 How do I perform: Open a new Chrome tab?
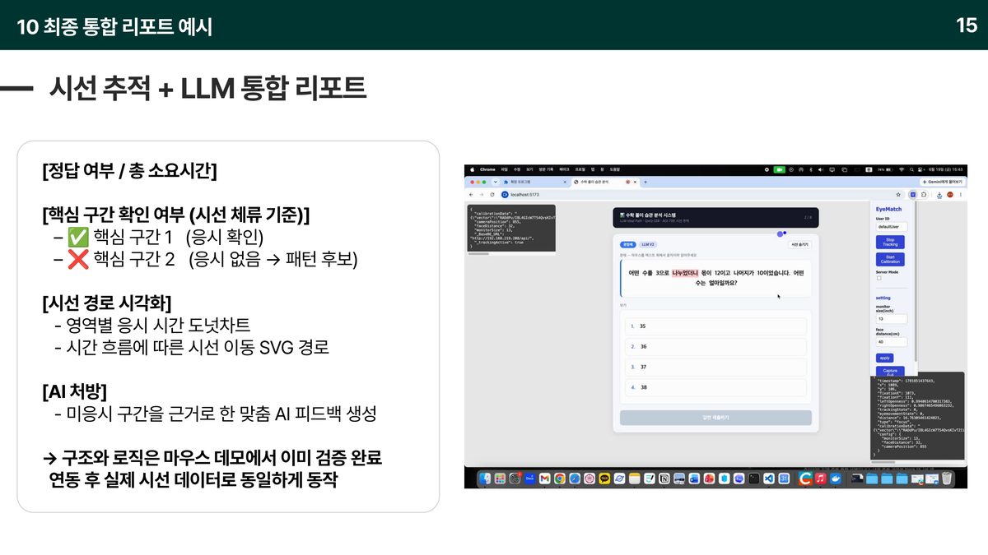(x=645, y=182)
